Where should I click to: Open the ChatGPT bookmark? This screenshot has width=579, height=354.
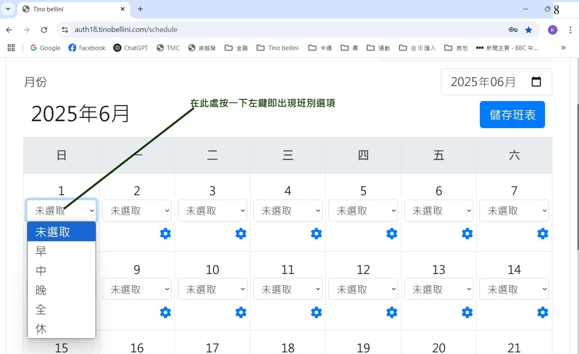tap(131, 48)
